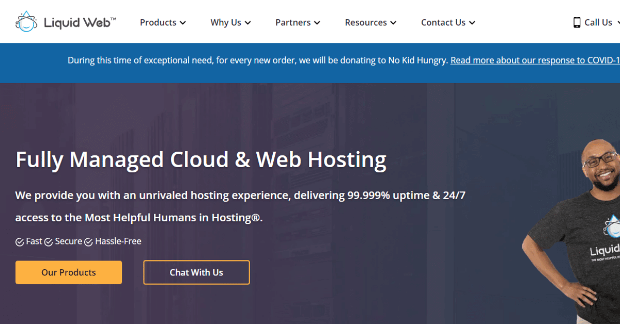The image size is (620, 324).
Task: Open the Contact Us menu
Action: tap(443, 22)
